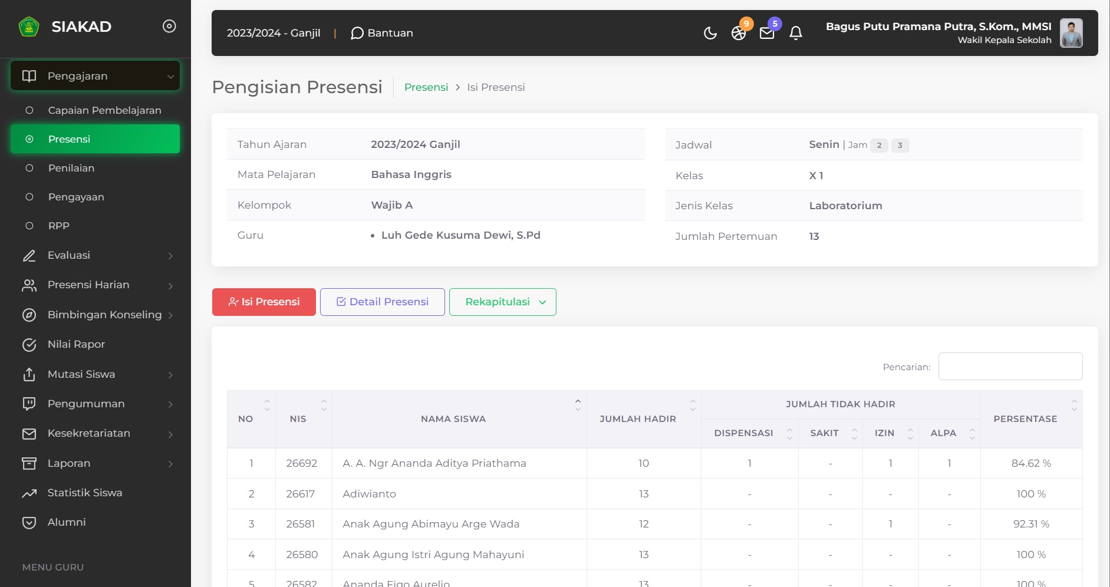Click the Alumni pocket icon
The width and height of the screenshot is (1110, 587).
pyautogui.click(x=29, y=523)
